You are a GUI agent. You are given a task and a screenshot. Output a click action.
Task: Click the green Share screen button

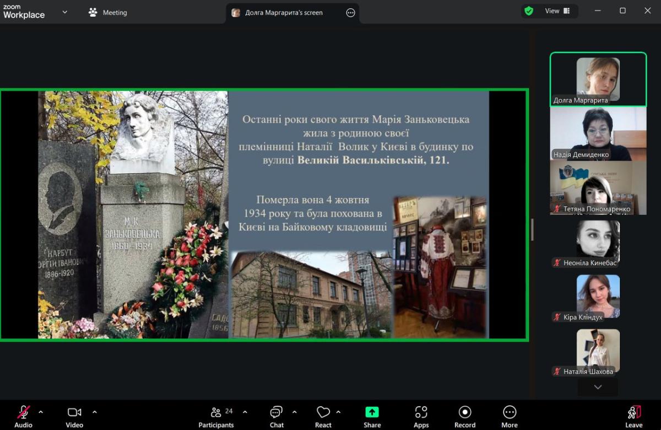tap(372, 416)
